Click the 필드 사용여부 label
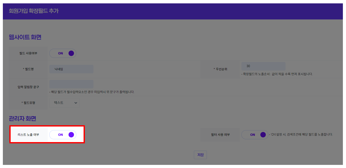Viewport: 346px width, 168px height. (x=29, y=53)
